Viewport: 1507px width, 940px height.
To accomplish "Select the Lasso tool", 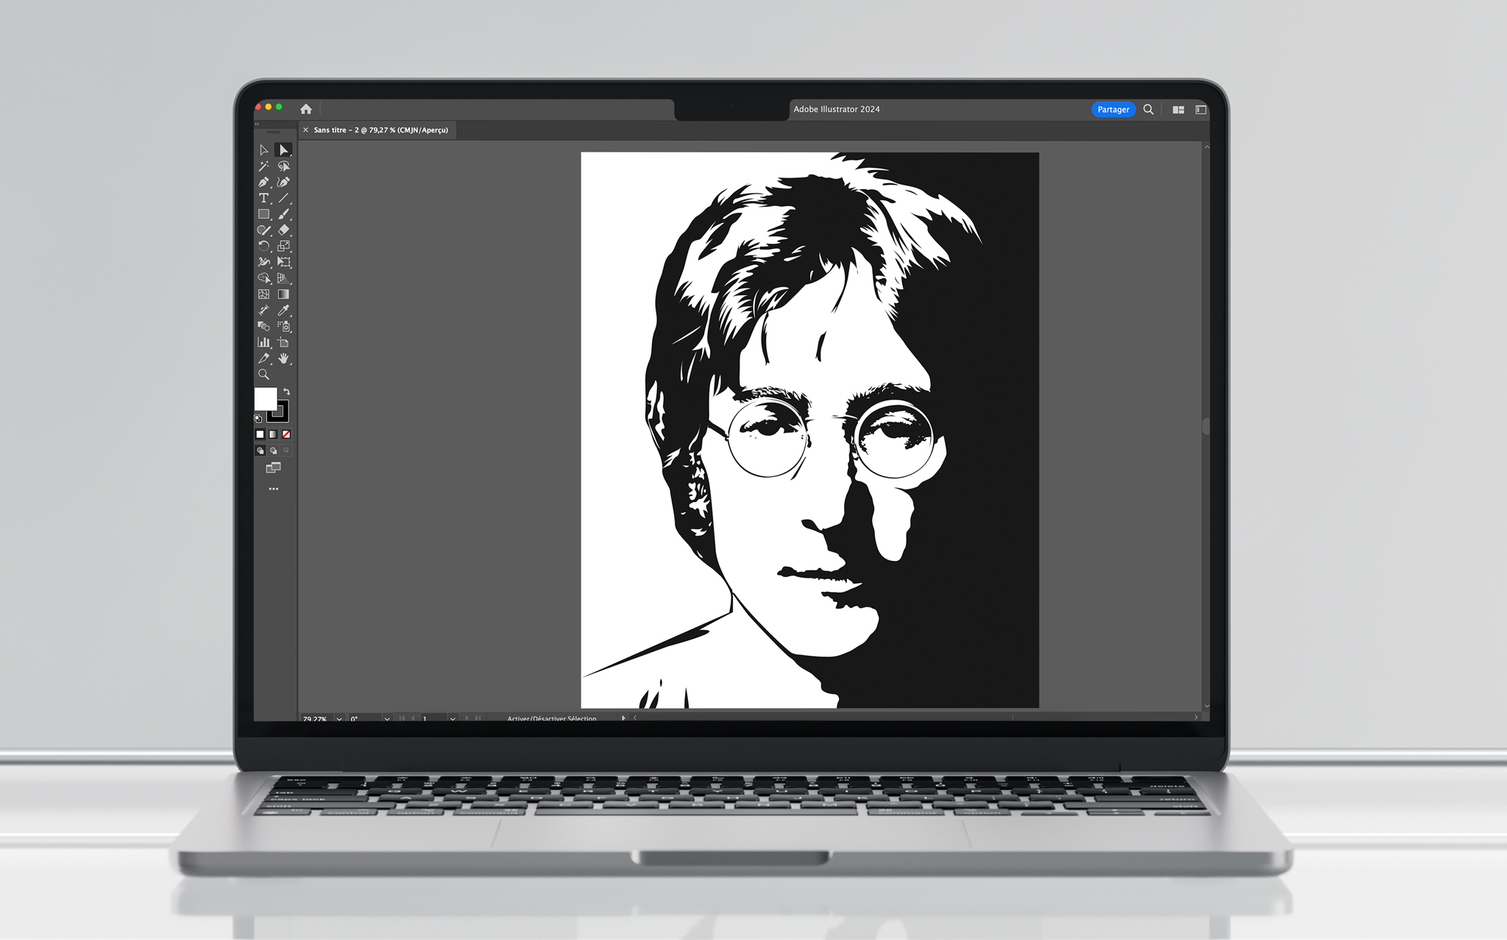I will pyautogui.click(x=283, y=166).
